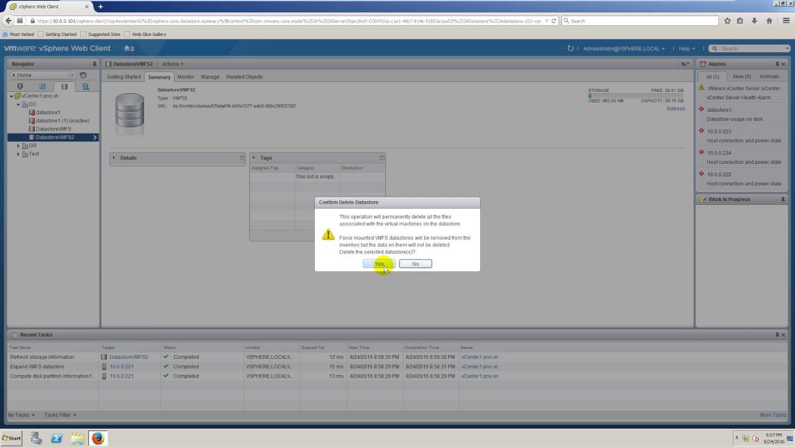The image size is (795, 447).
Task: Select DatastoreVMFS2 in the Navigator tree
Action: 53,137
